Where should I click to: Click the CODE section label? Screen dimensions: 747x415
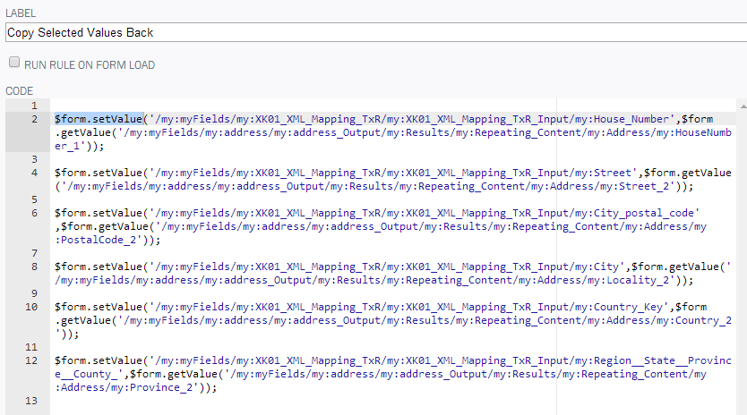(20, 91)
